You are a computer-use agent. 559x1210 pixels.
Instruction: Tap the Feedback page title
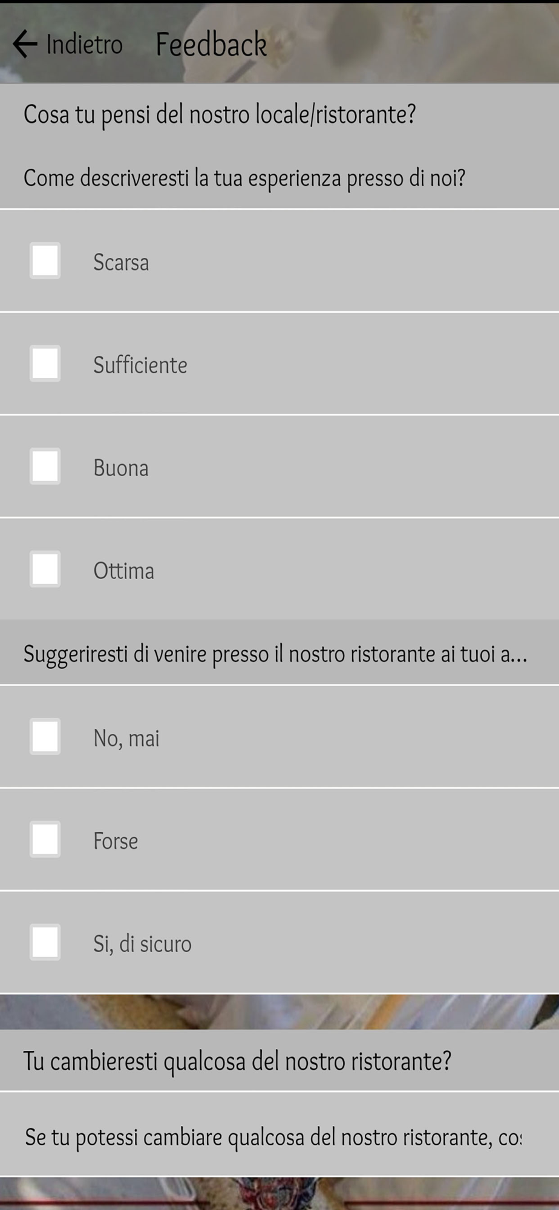click(x=211, y=44)
